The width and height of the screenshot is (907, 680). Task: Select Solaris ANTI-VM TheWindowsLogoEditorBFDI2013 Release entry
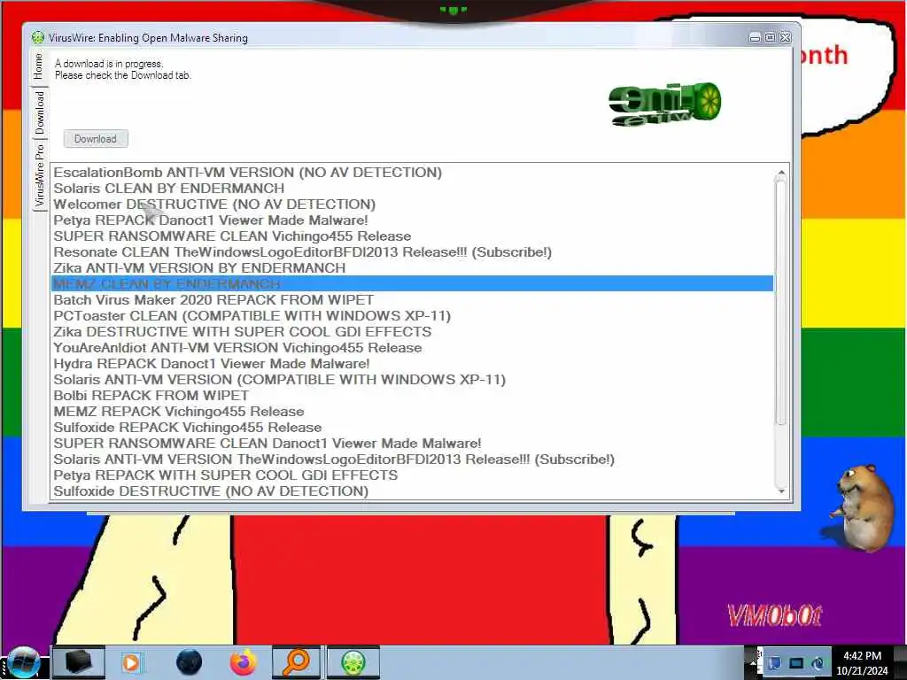click(x=413, y=460)
